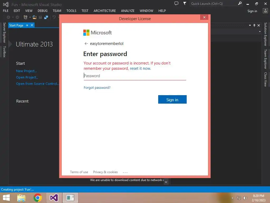The width and height of the screenshot is (270, 203).
Task: Click Open from Source Control link
Action: click(x=37, y=84)
